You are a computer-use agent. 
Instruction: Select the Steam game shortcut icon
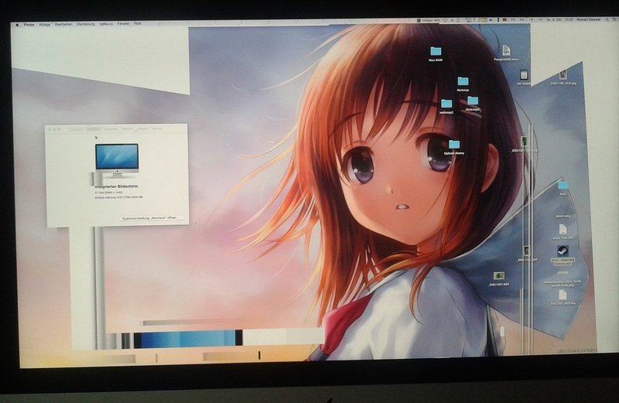pos(563,251)
